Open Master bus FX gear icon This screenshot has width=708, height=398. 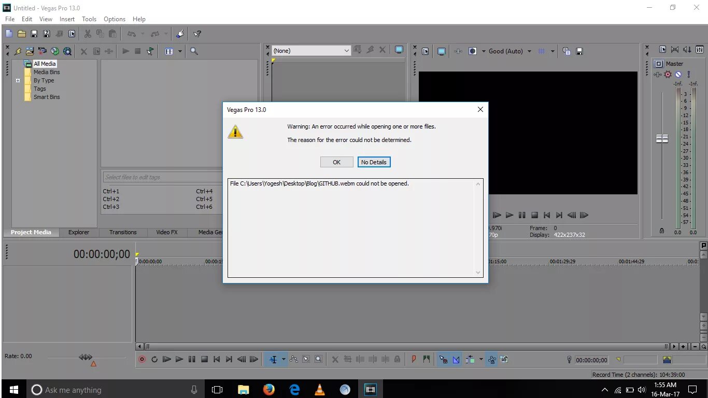668,75
